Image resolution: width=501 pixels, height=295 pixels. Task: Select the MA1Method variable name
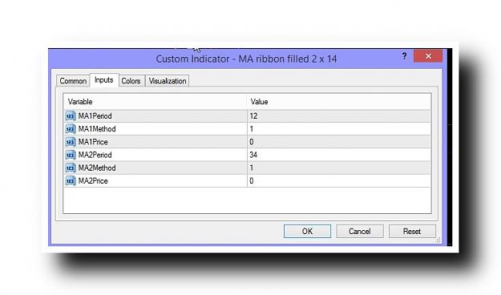pos(97,129)
